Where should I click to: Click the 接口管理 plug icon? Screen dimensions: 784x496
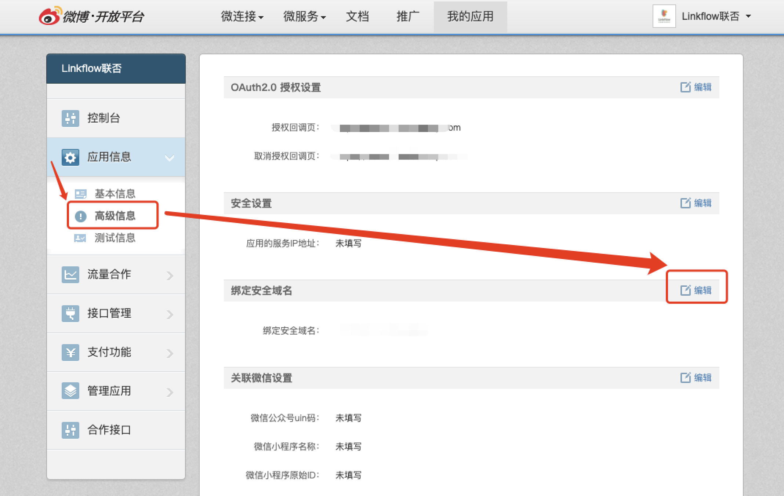pyautogui.click(x=70, y=313)
